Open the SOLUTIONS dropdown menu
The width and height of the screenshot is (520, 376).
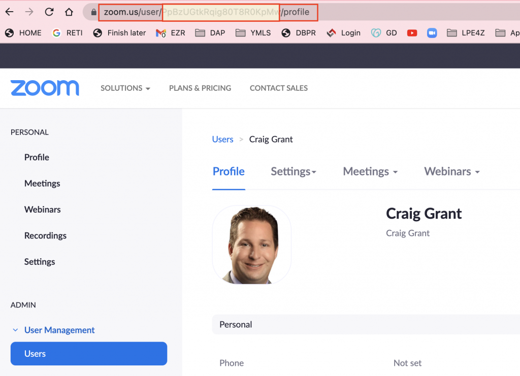click(125, 88)
